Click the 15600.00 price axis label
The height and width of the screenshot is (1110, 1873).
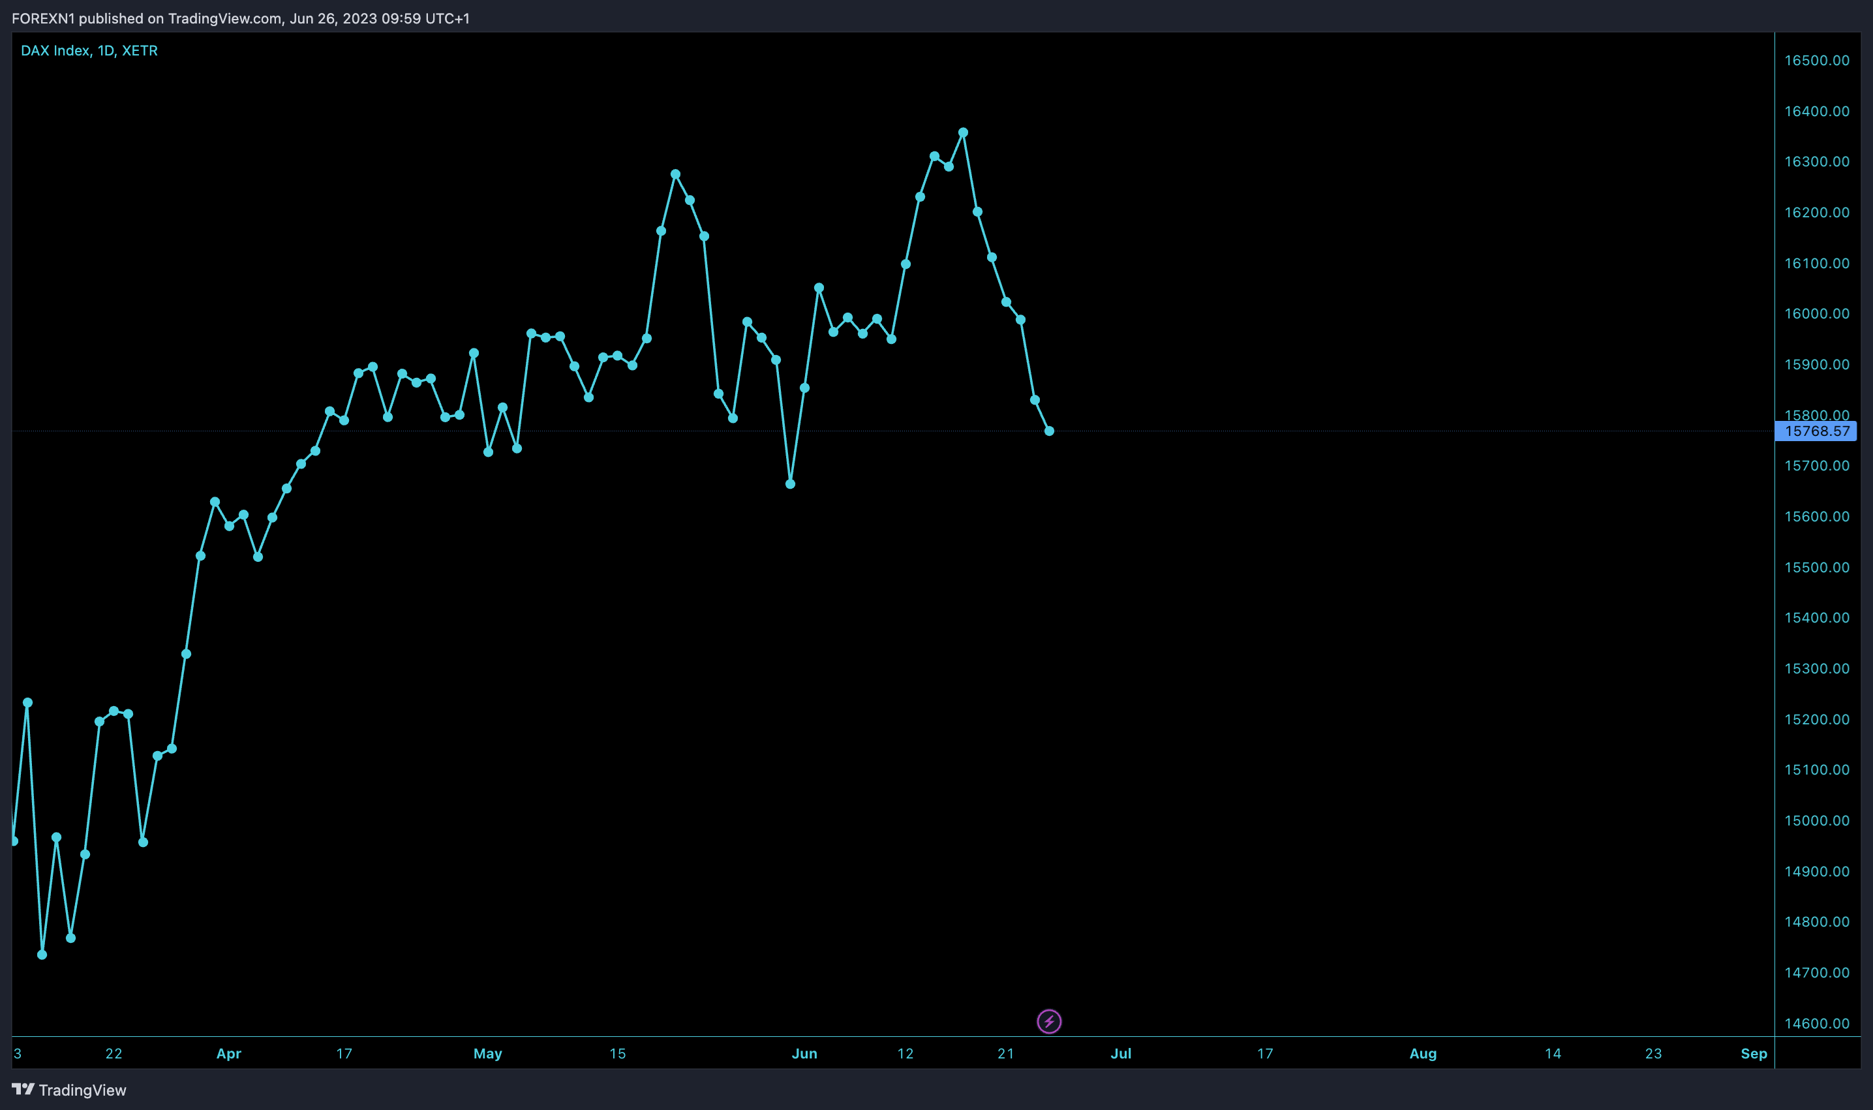(1817, 516)
